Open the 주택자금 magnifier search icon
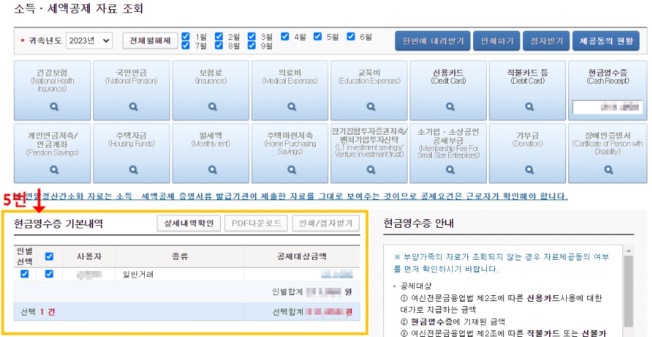 click(x=133, y=169)
